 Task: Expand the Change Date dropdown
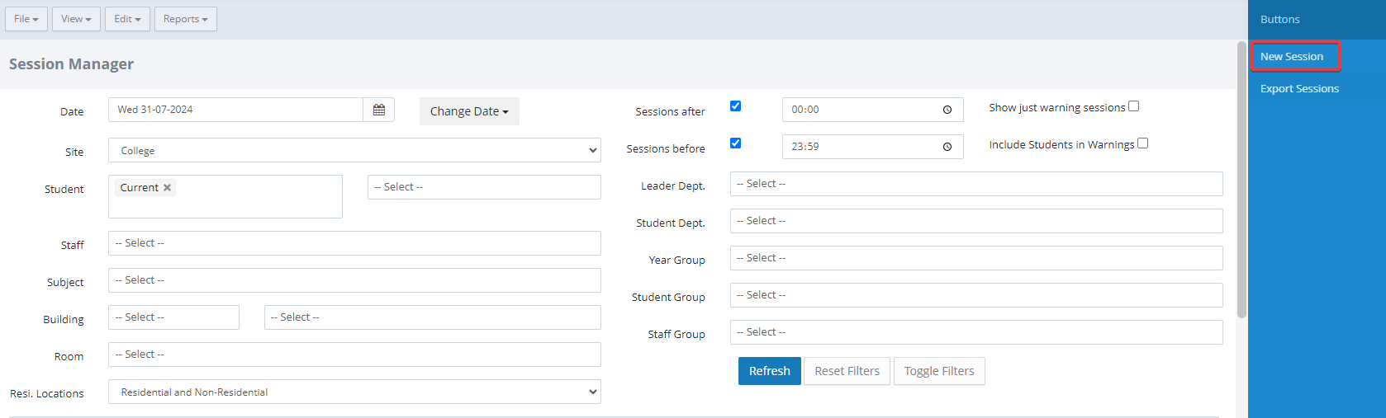click(469, 111)
